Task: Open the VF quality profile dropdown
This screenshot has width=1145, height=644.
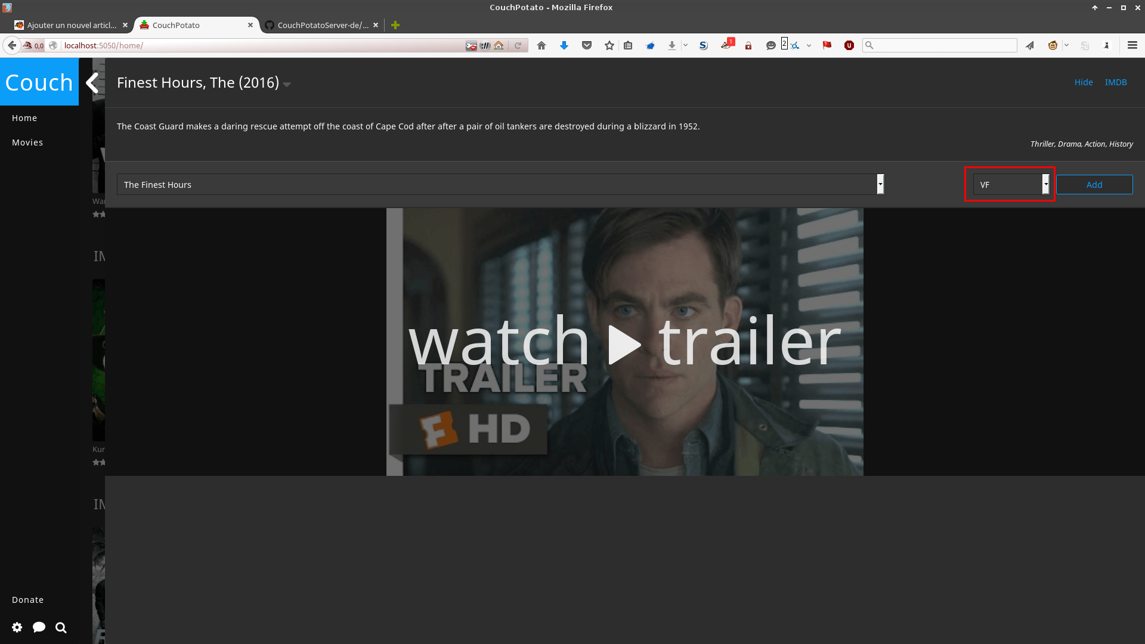Action: [x=1011, y=184]
